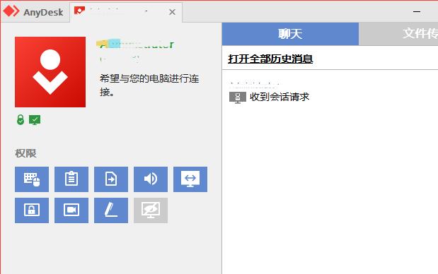
Task: Toggle clipboard access permission
Action: 71,179
